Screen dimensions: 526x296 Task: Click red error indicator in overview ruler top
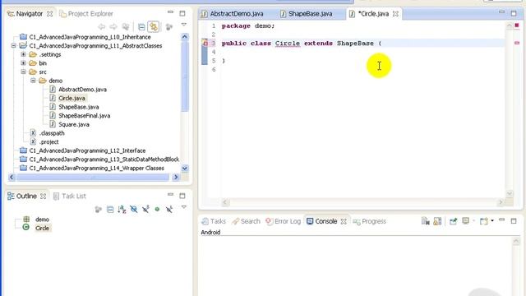pyautogui.click(x=517, y=25)
